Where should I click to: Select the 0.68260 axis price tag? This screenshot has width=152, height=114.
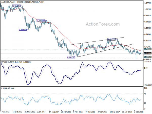point(147,57)
